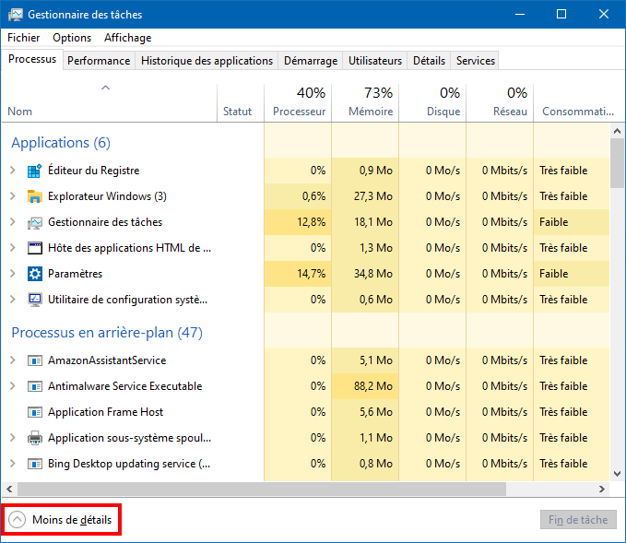The height and width of the screenshot is (543, 626).
Task: Sort processes by the Mémoire column
Action: pyautogui.click(x=365, y=102)
